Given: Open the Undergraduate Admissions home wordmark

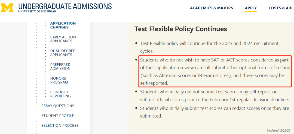Looking at the screenshot, I should pyautogui.click(x=65, y=8).
